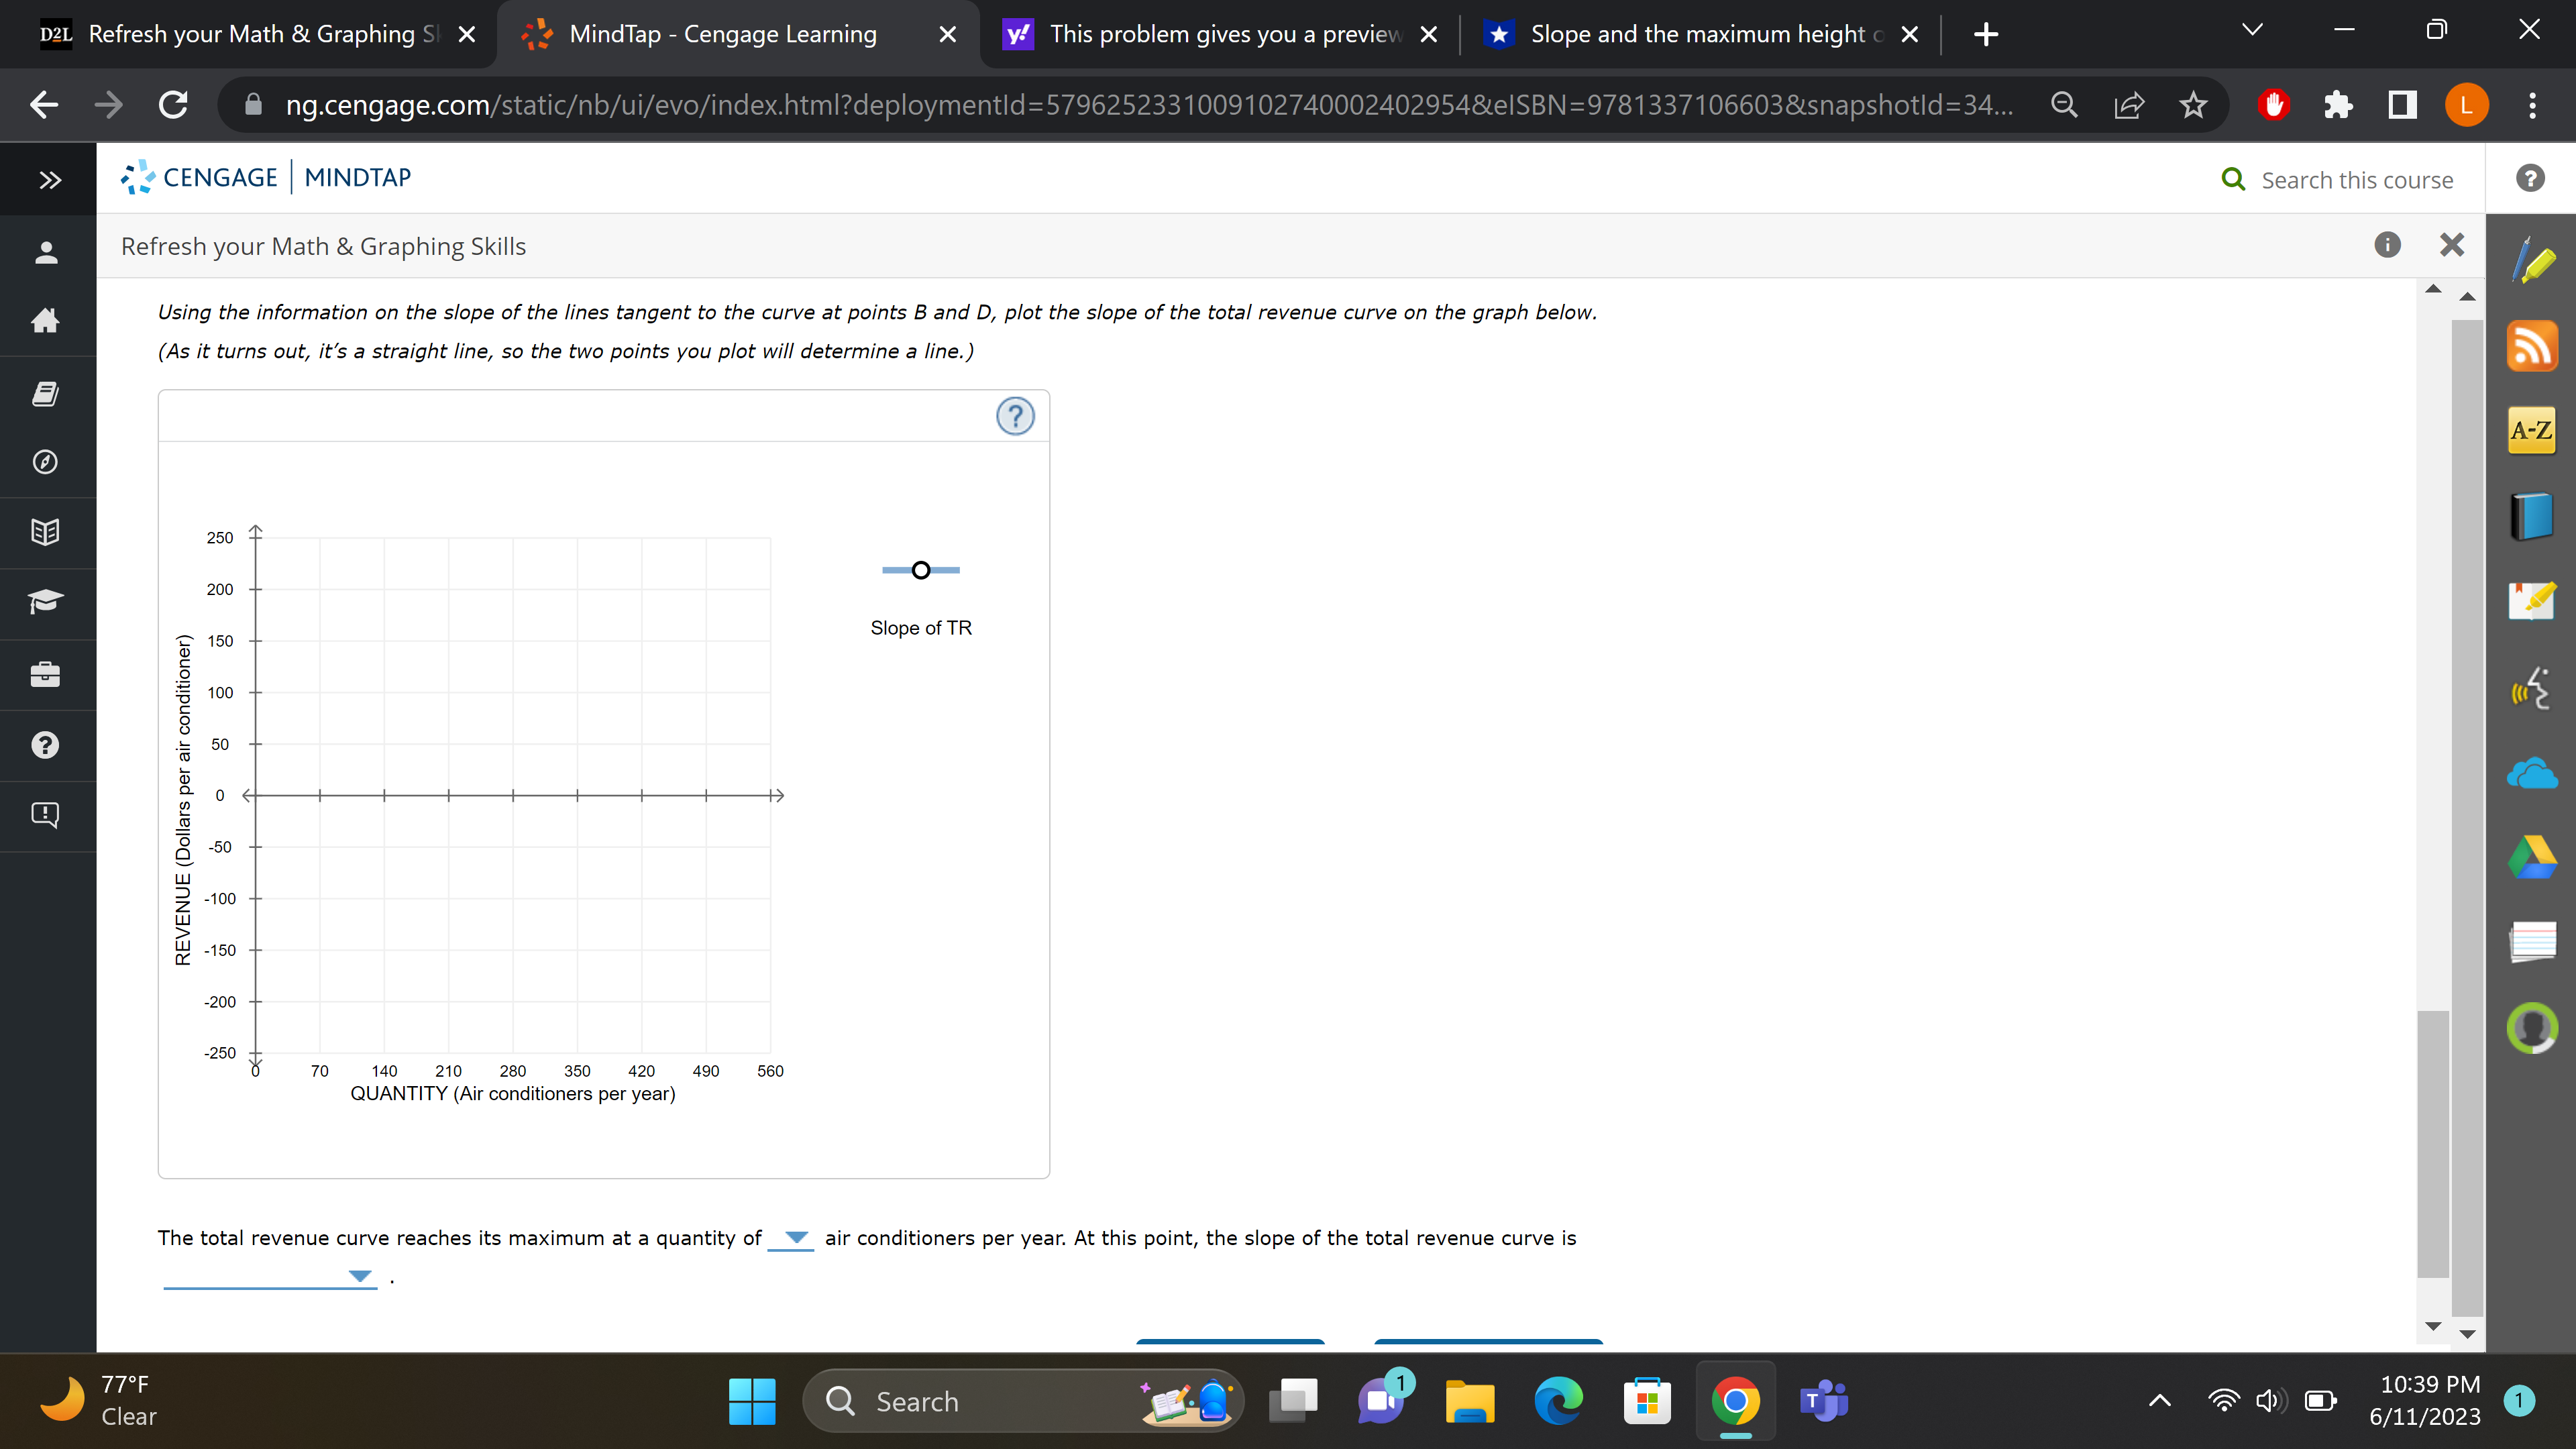Open the A-Z glossary app

(2532, 430)
